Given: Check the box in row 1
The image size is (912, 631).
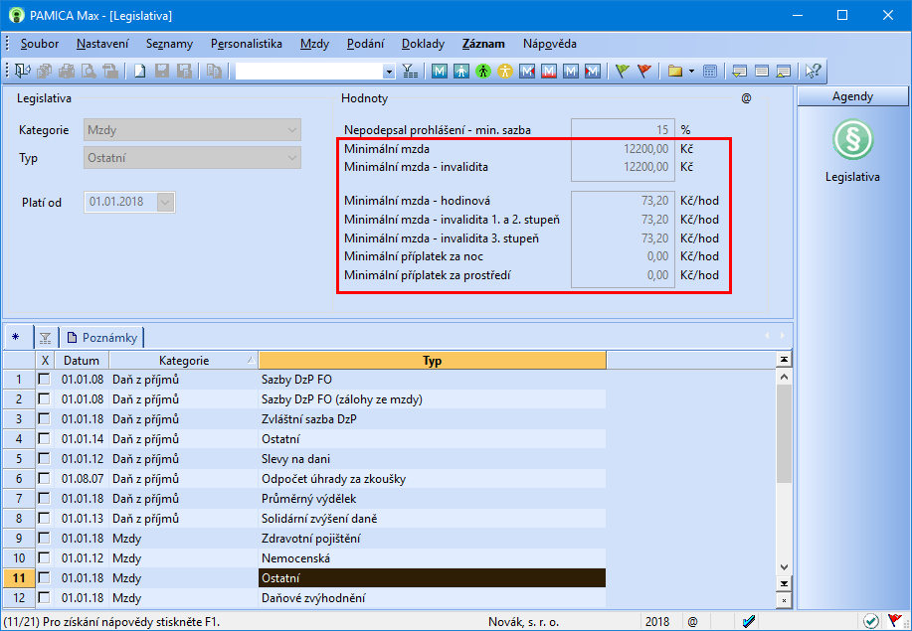Looking at the screenshot, I should click(44, 380).
